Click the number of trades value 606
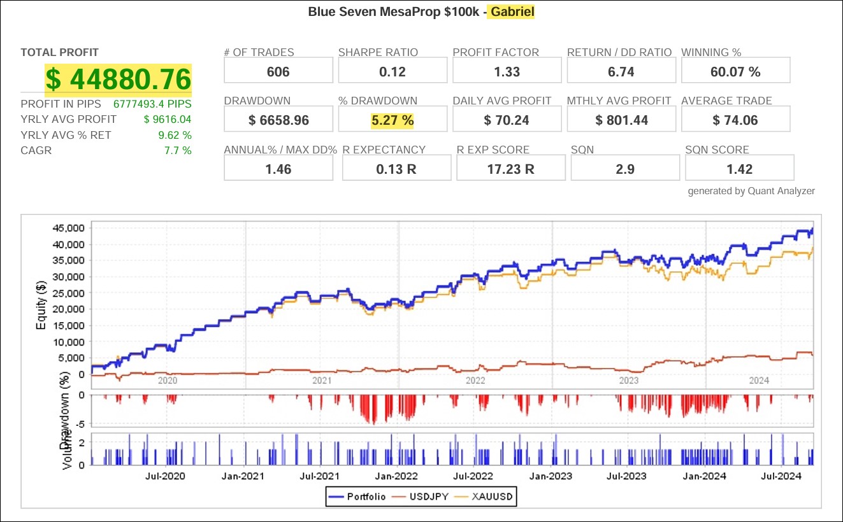 278,71
